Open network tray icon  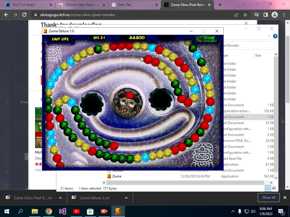click(247, 211)
